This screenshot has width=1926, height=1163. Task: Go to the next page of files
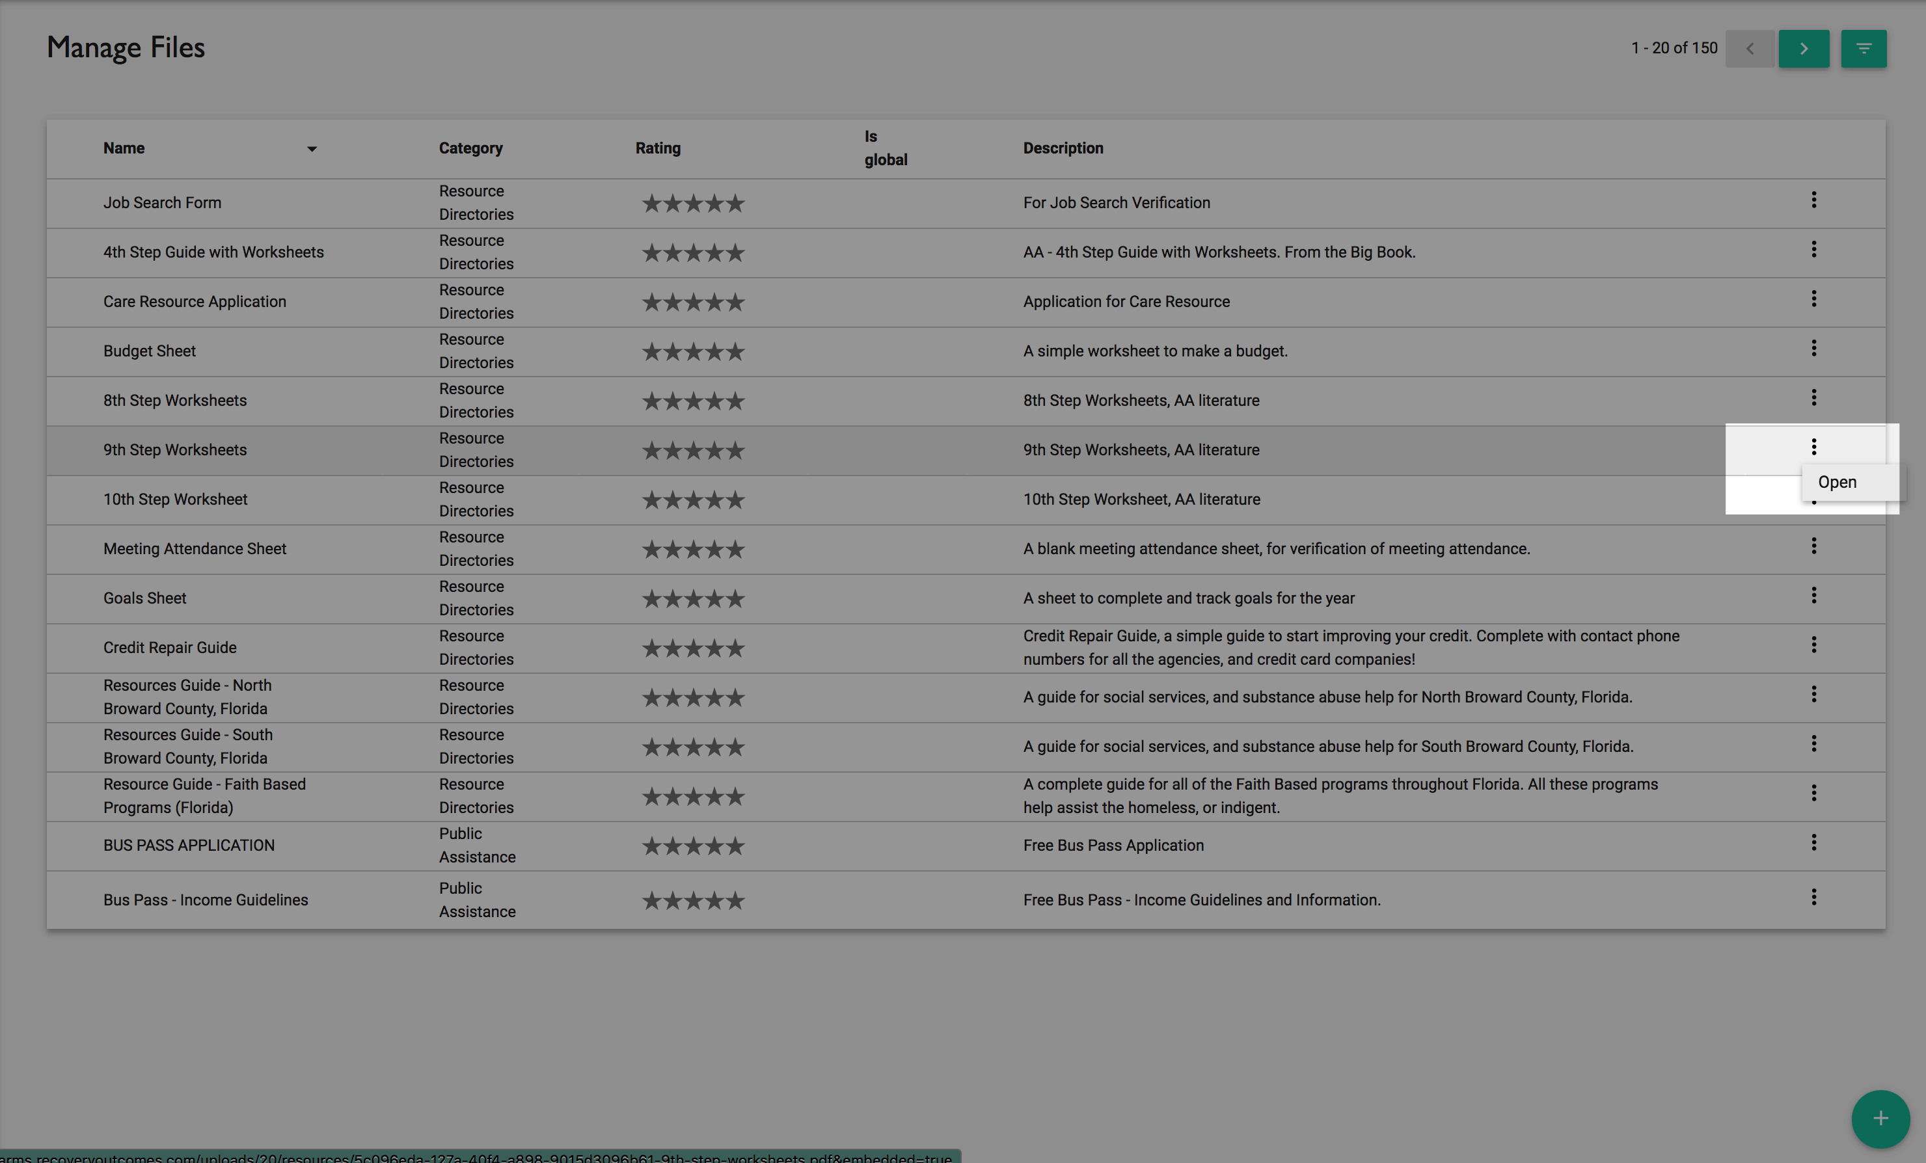pos(1803,48)
